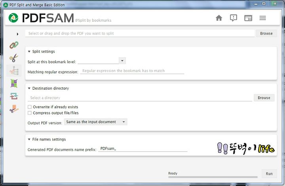This screenshot has height=186, width=285.
Task: Select the Alternate Mix tool icon
Action: (14, 83)
